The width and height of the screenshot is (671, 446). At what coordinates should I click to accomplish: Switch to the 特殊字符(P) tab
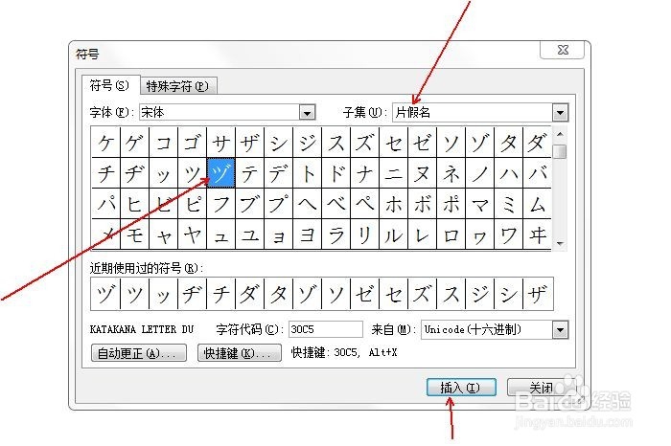[x=178, y=86]
